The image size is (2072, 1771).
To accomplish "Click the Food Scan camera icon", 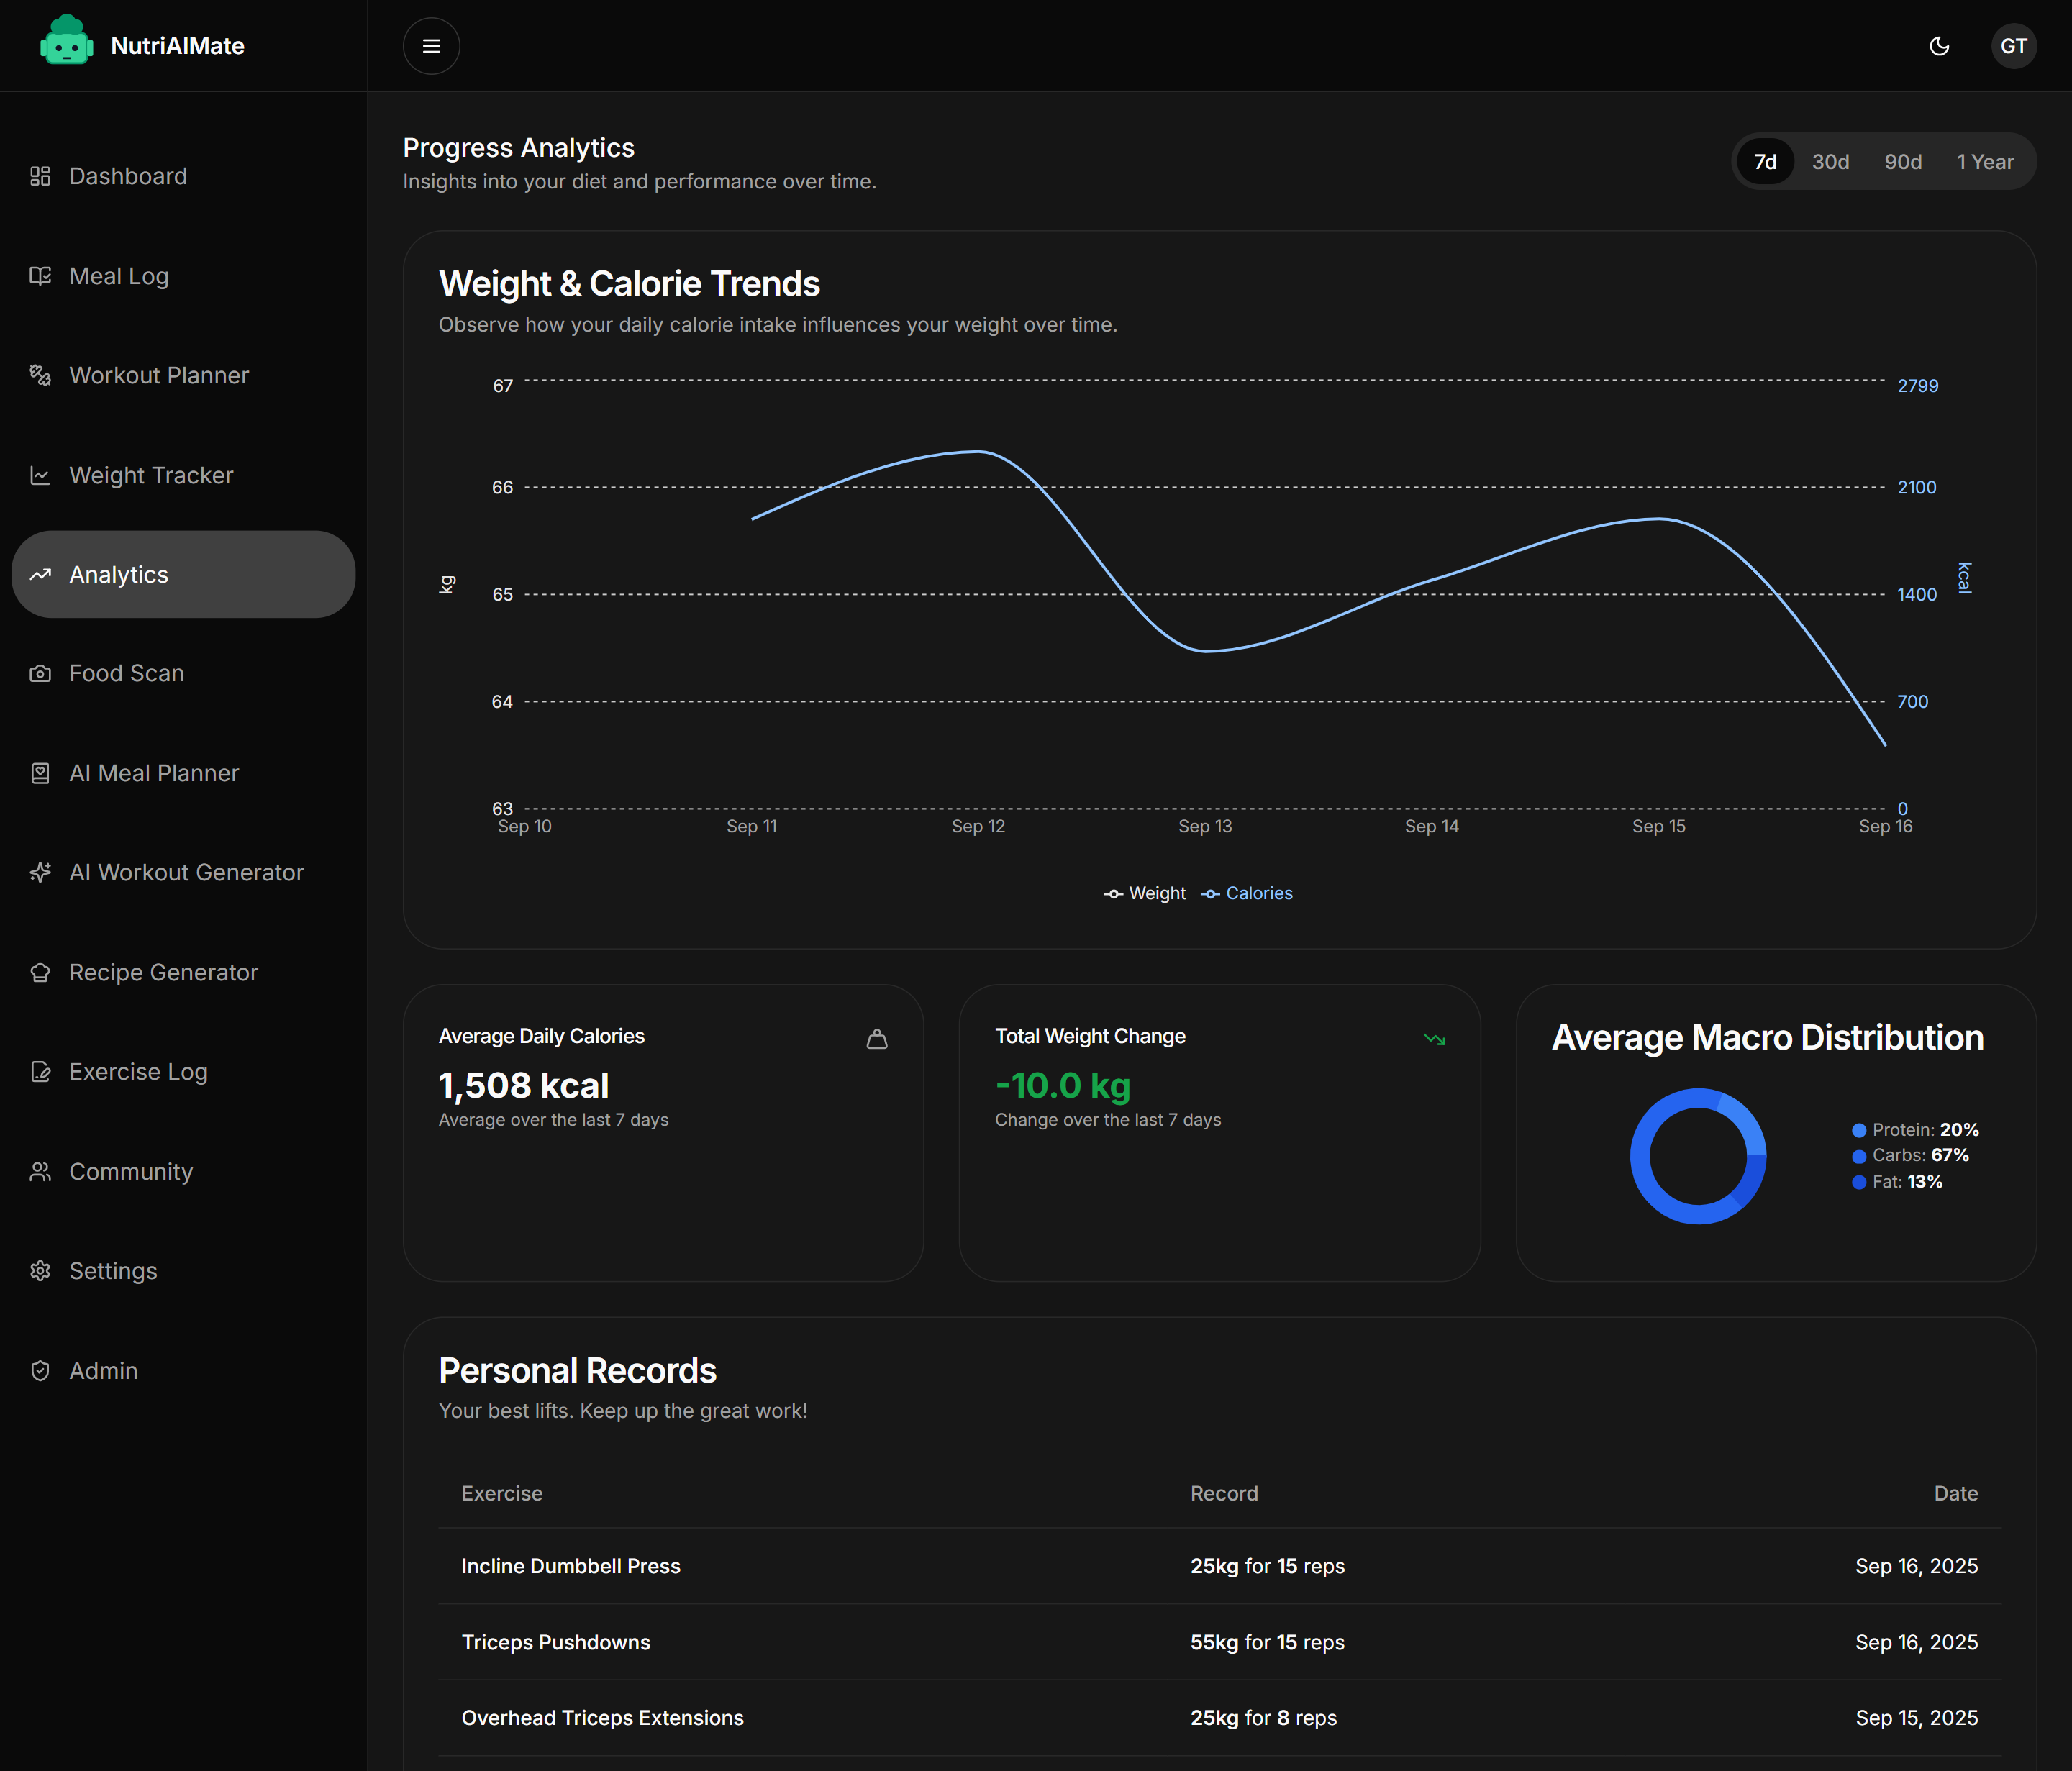I will tap(40, 673).
